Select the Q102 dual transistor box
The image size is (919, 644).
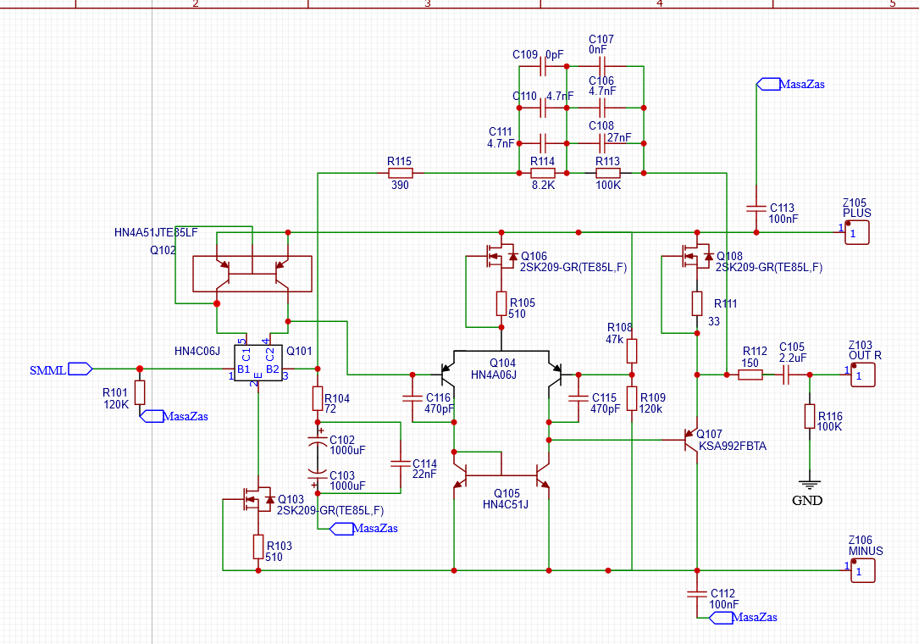(x=252, y=273)
